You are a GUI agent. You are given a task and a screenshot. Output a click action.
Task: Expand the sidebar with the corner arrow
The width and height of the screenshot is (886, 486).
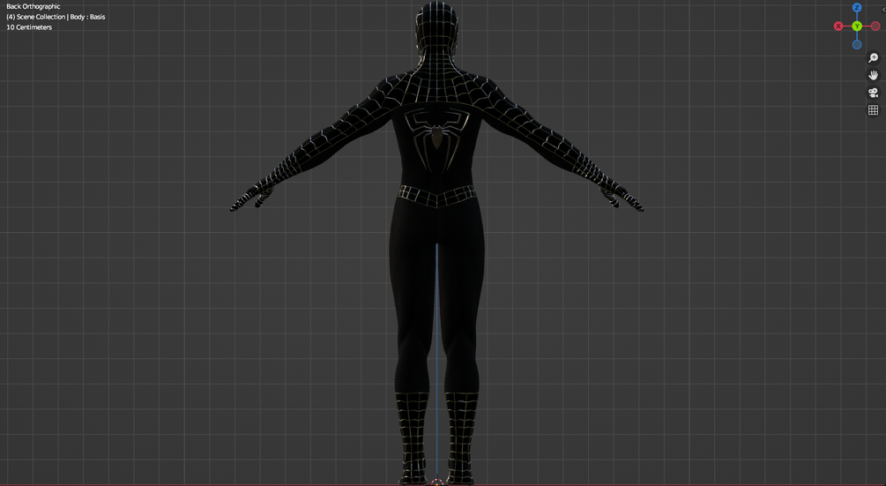(883, 10)
